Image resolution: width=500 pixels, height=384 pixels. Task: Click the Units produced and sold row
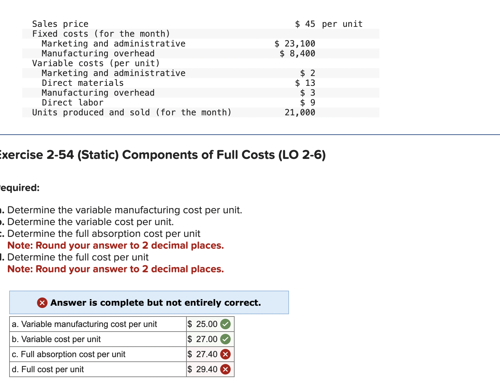pos(131,112)
